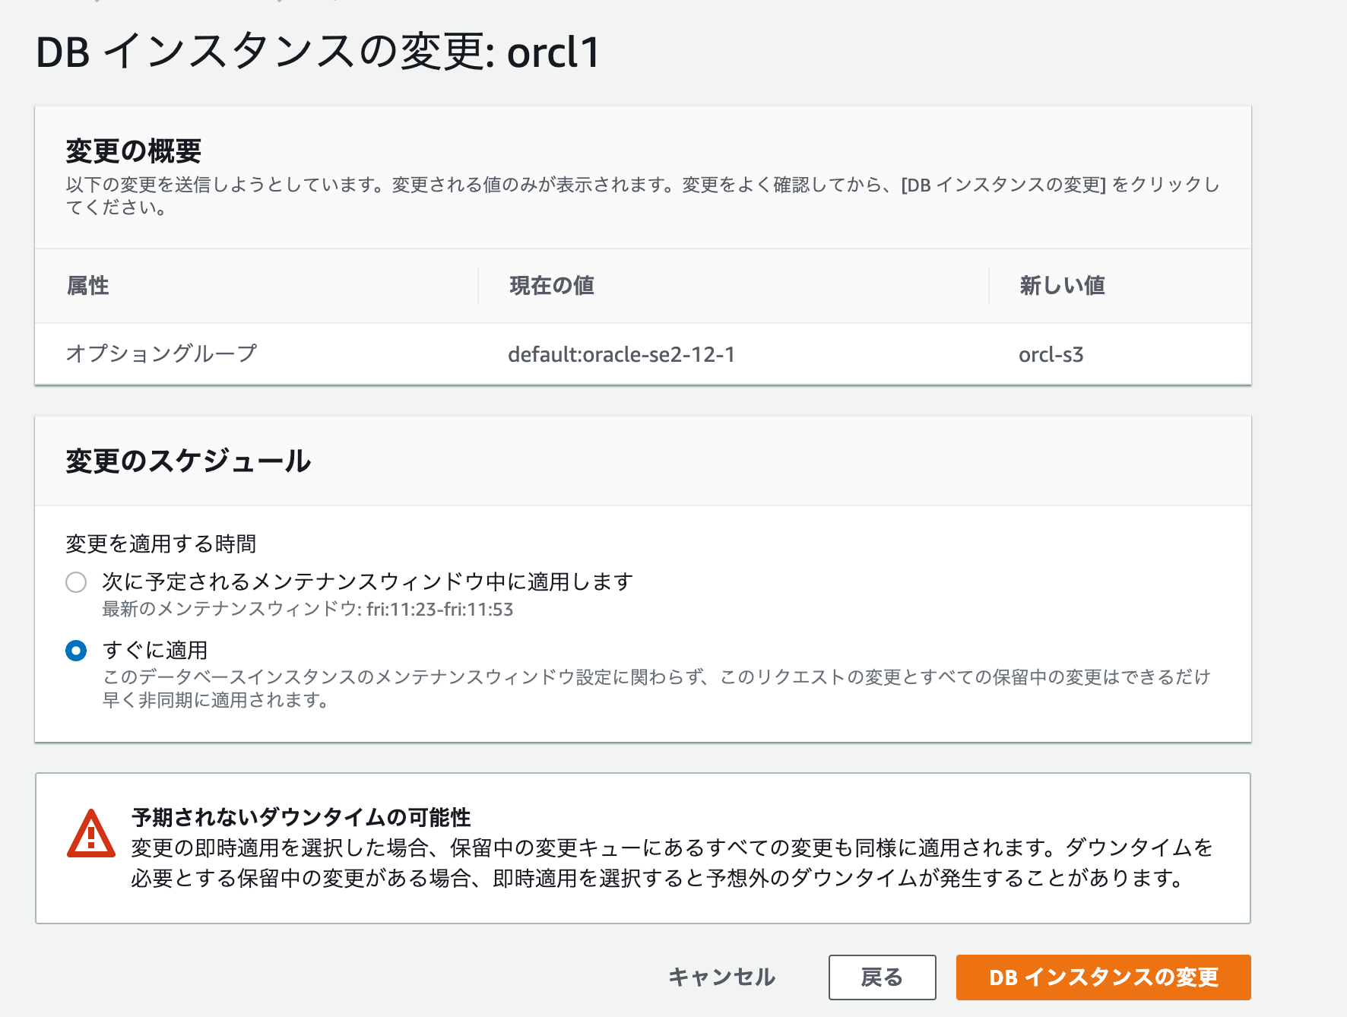Click the red downtime warning triangle icon

point(91,834)
